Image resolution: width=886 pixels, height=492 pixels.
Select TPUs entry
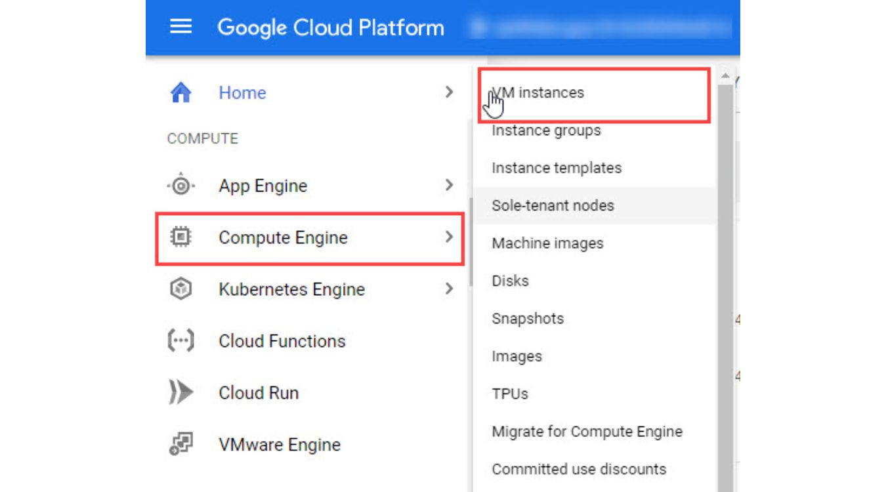[x=510, y=394]
